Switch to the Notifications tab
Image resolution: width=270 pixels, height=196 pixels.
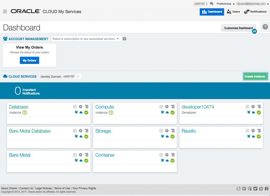[255, 12]
